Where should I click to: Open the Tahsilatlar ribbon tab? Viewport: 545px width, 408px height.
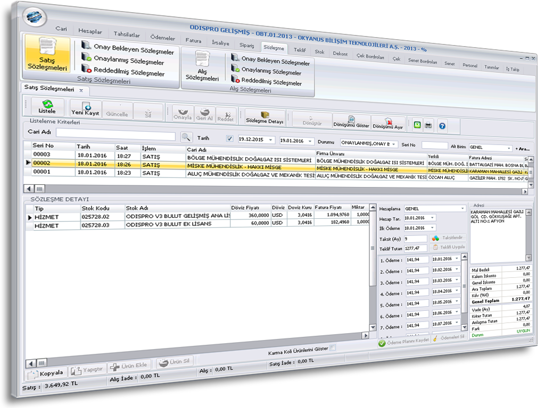(x=127, y=35)
